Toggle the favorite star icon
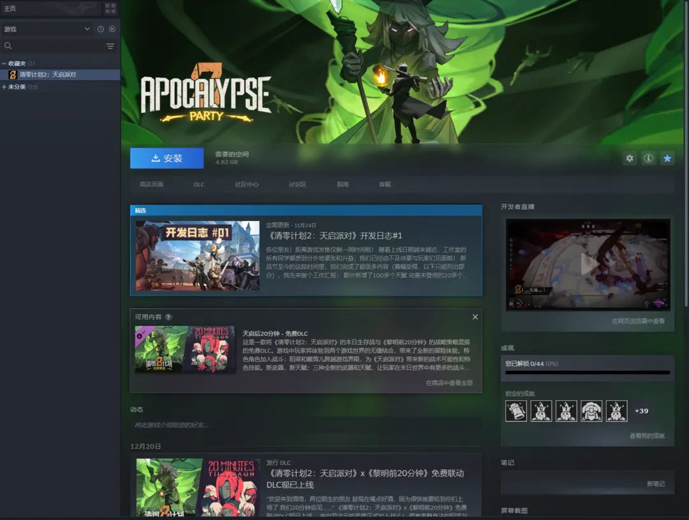The image size is (689, 520). [x=667, y=159]
